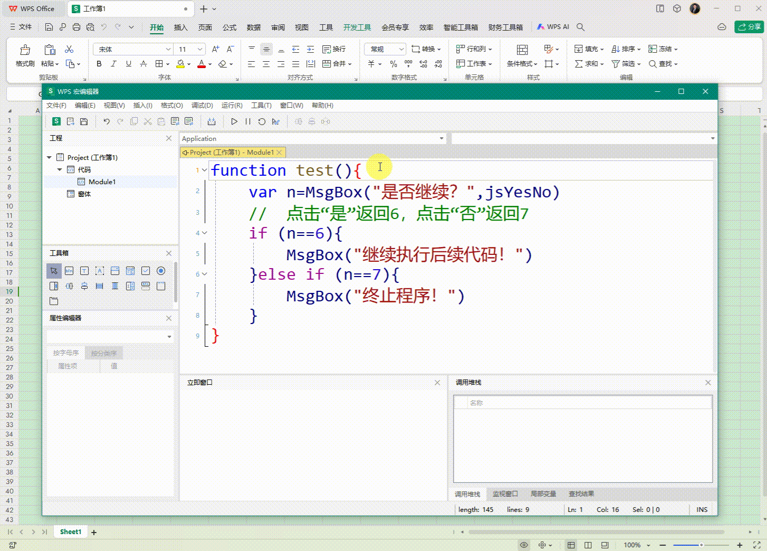The width and height of the screenshot is (767, 551).
Task: Pick the checkbox control in the toolbox
Action: [146, 271]
